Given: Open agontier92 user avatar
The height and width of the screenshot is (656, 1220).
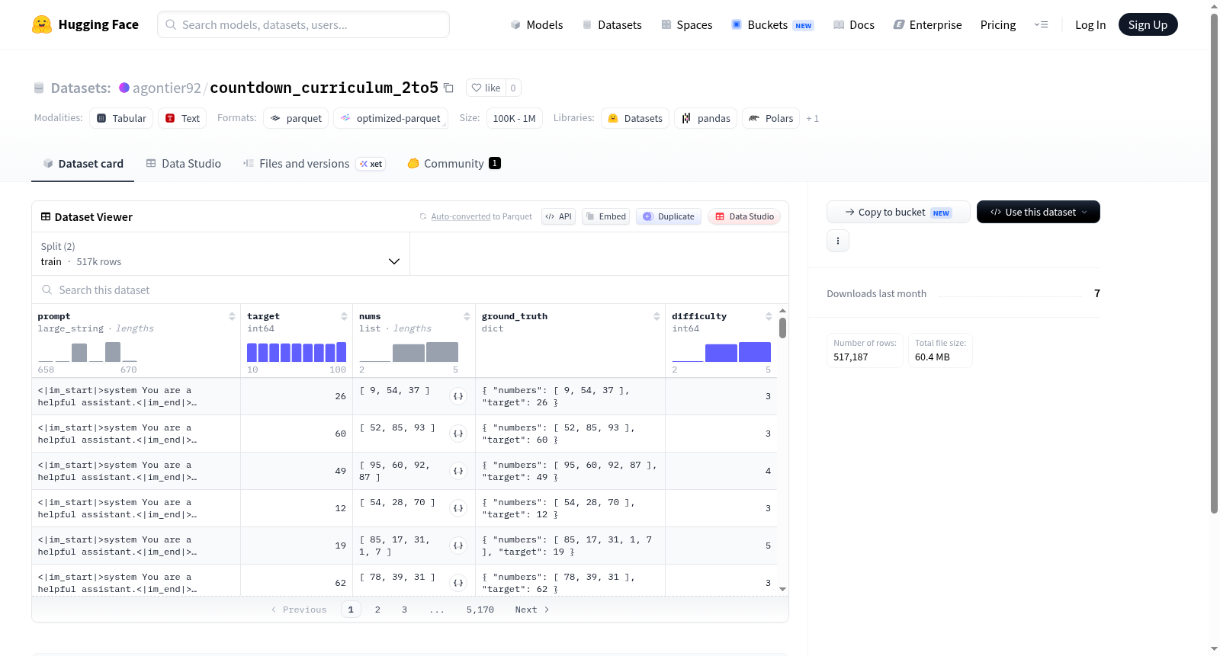Looking at the screenshot, I should click(124, 88).
